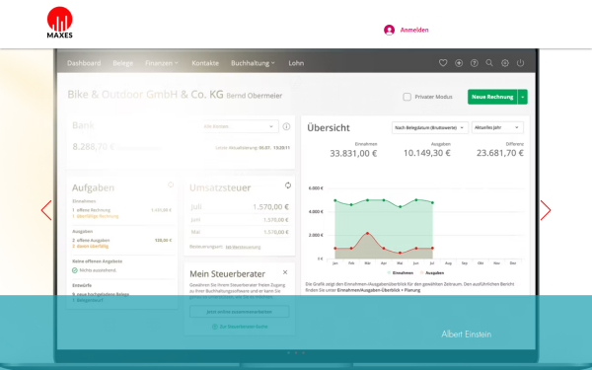
Task: Click the MAXES logo
Action: click(59, 23)
